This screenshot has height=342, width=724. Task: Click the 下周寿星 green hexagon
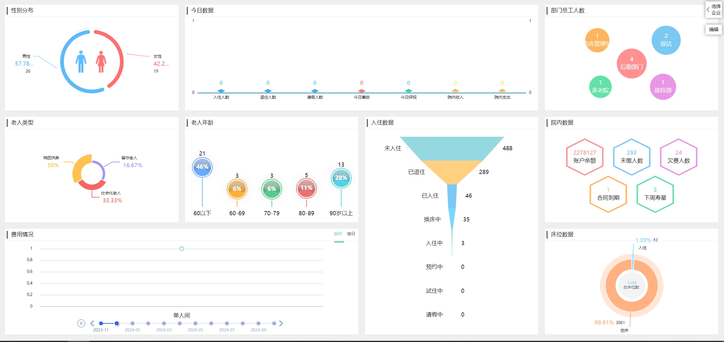pyautogui.click(x=655, y=194)
